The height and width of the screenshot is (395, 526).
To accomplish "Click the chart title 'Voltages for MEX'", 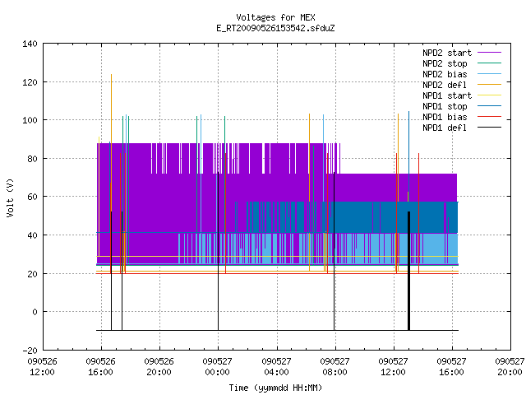I will coord(275,17).
